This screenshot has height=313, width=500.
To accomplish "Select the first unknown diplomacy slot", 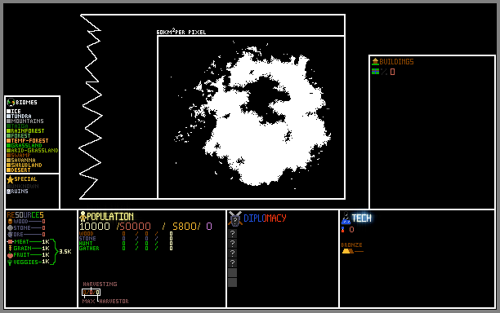I will [233, 233].
